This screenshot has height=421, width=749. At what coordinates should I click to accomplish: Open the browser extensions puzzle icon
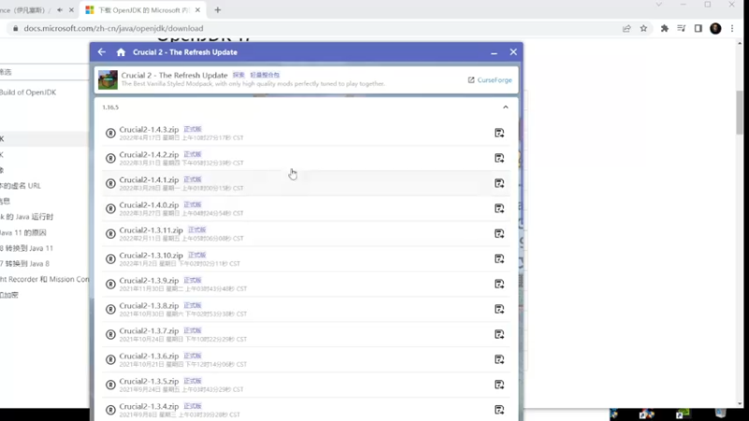[665, 29]
